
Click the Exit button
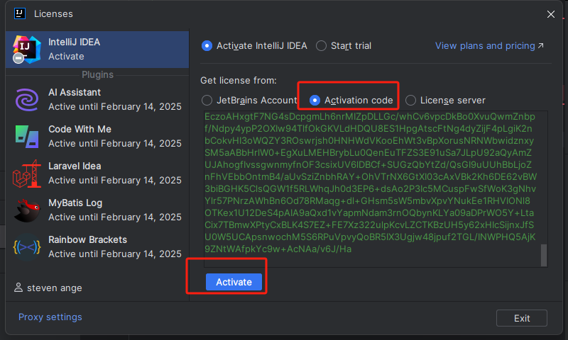pyautogui.click(x=522, y=318)
